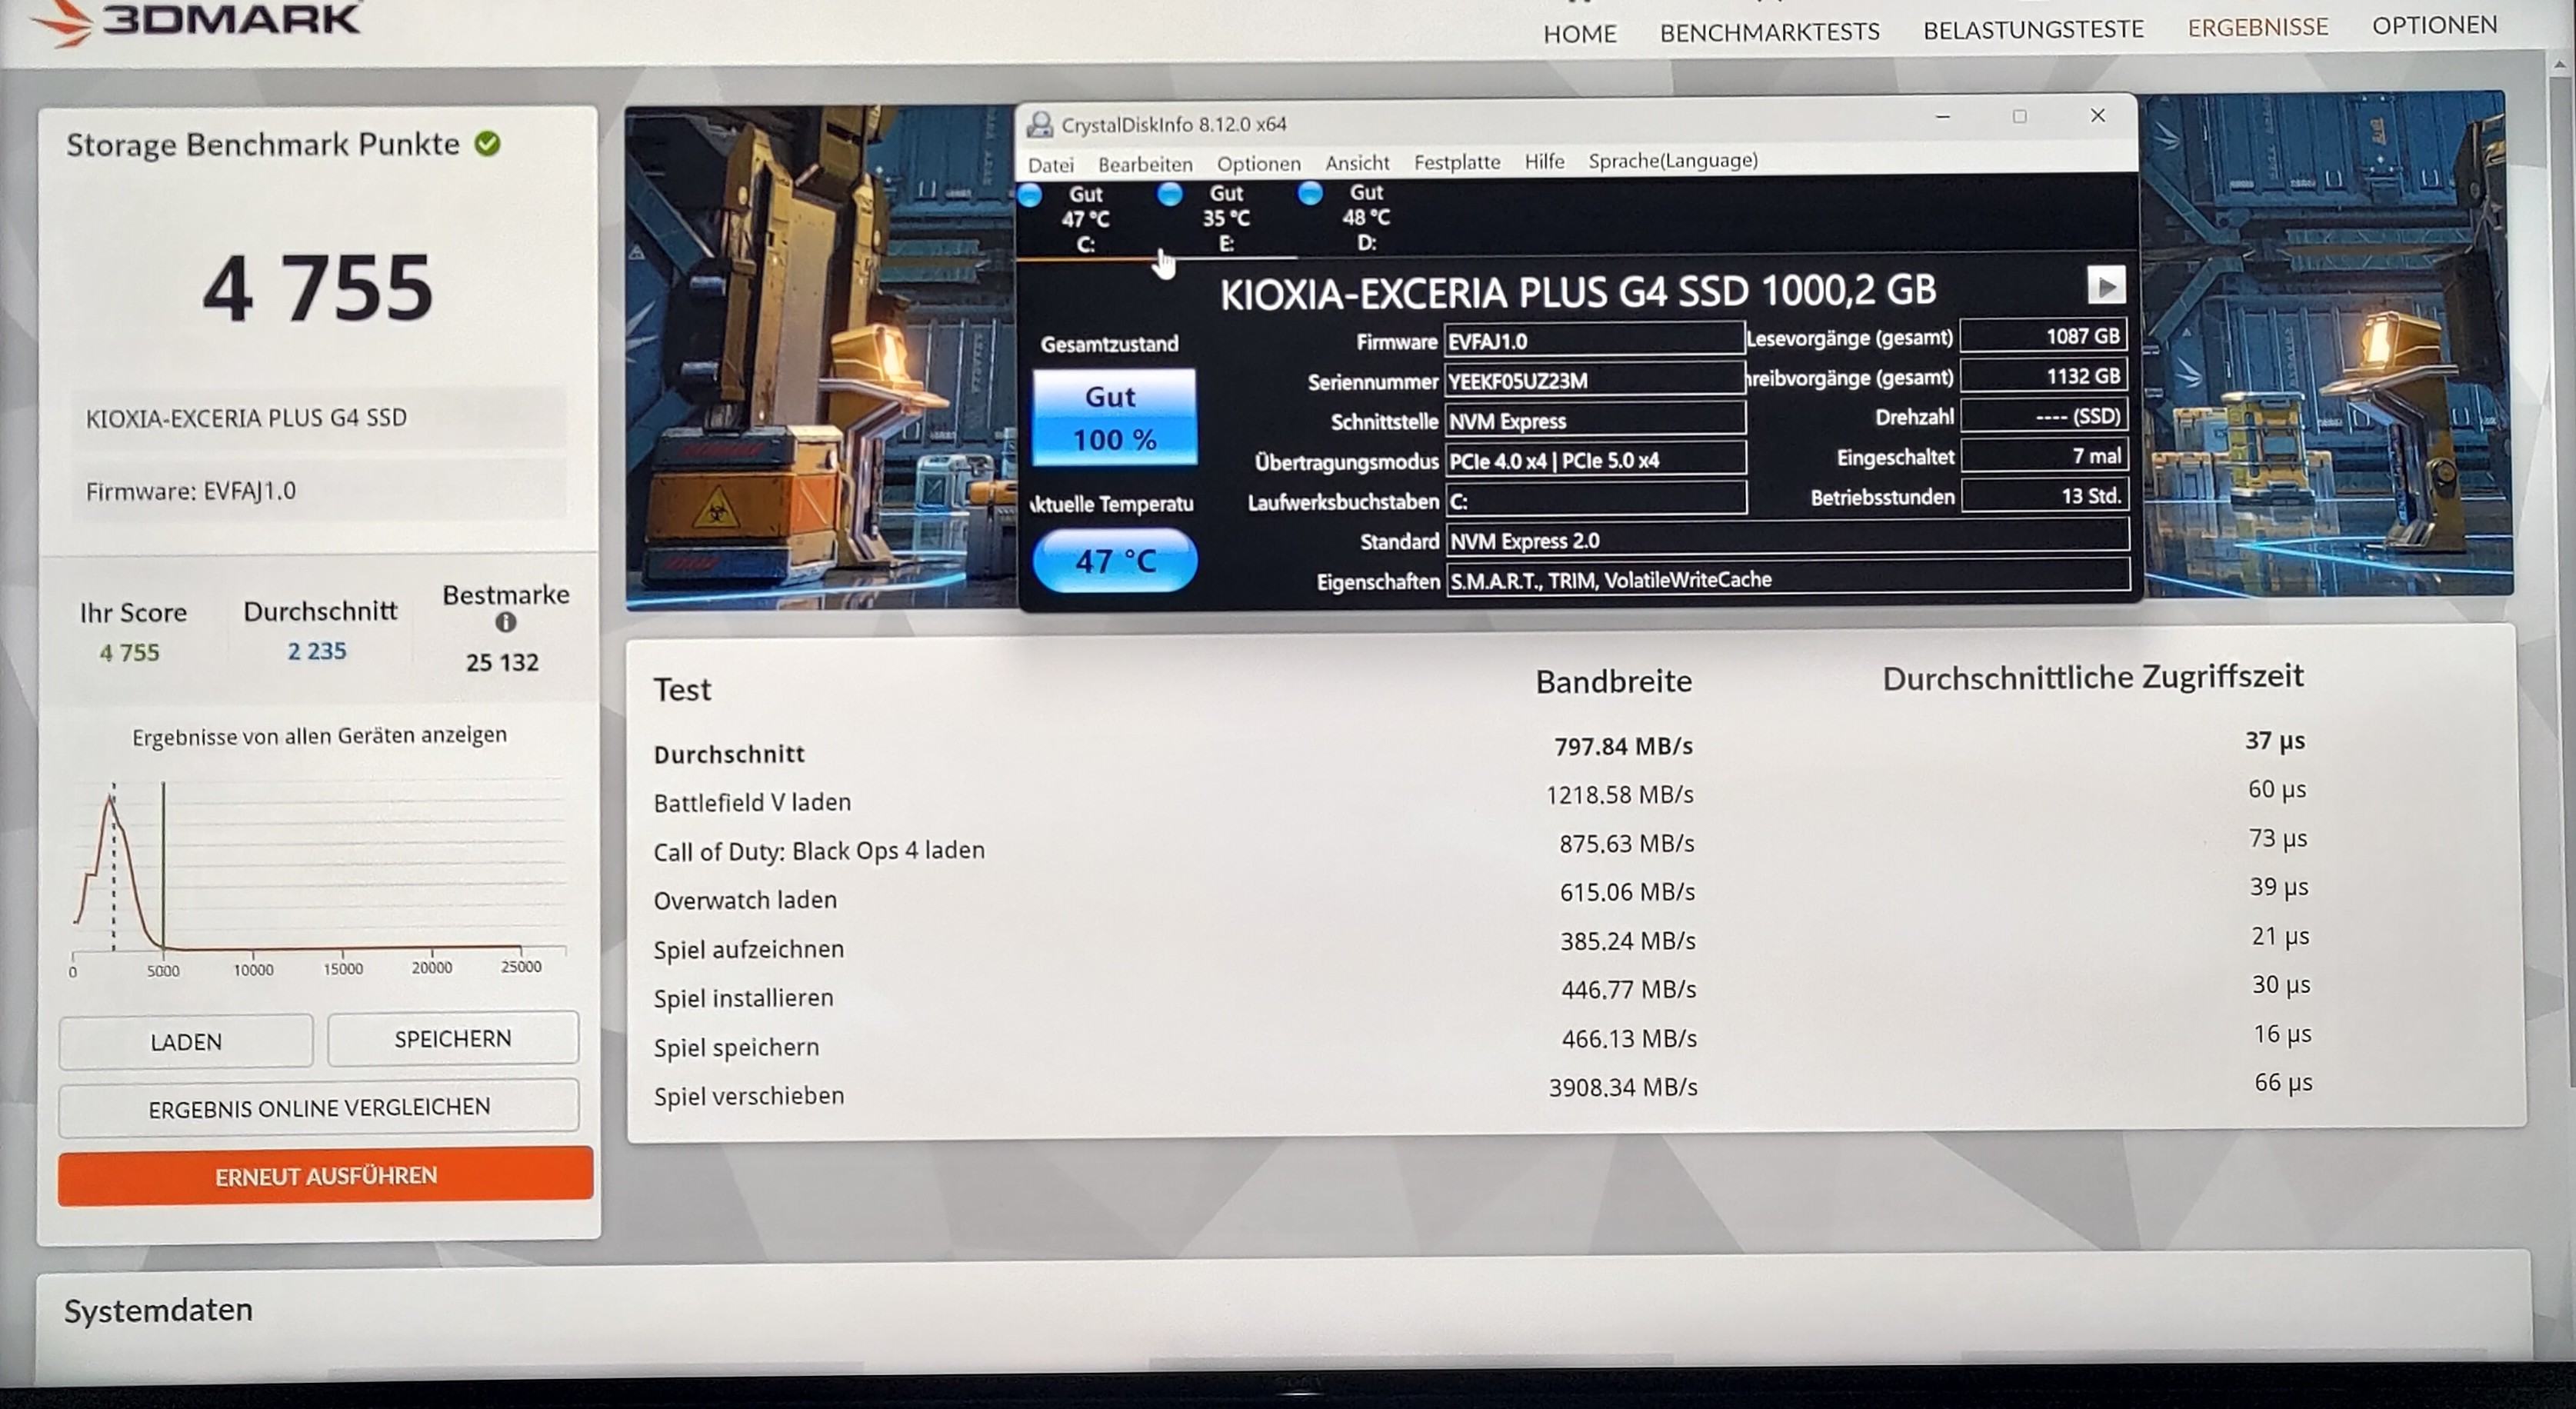Click the Spiel speichern row

pyautogui.click(x=1483, y=1042)
